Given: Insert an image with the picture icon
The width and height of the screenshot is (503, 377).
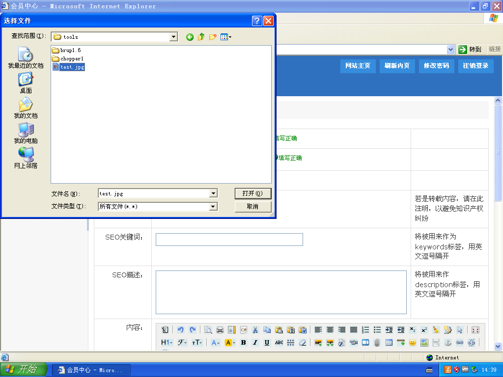Looking at the screenshot, I should pyautogui.click(x=318, y=342).
